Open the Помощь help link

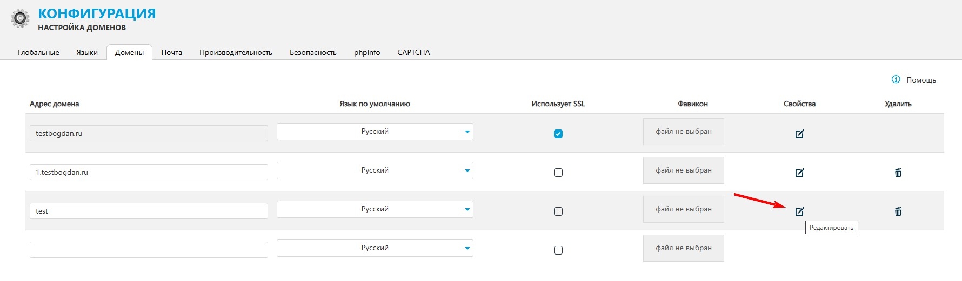921,80
